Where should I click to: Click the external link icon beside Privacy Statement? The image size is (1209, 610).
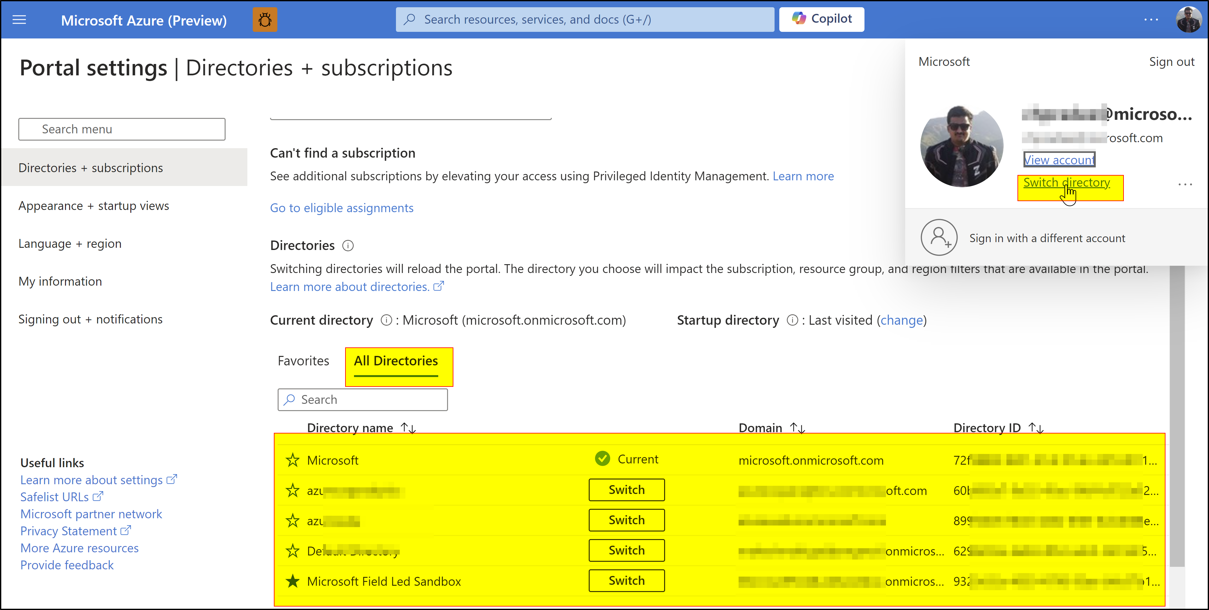(125, 530)
